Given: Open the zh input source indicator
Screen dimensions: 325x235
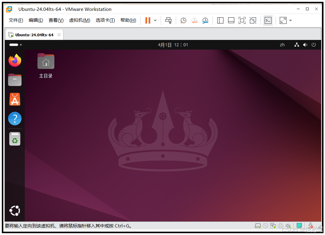Looking at the screenshot, I should [x=282, y=44].
